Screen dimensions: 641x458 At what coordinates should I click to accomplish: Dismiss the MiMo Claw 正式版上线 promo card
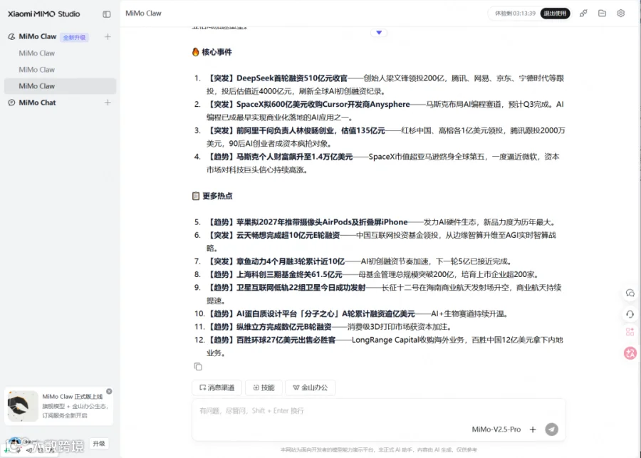click(109, 391)
